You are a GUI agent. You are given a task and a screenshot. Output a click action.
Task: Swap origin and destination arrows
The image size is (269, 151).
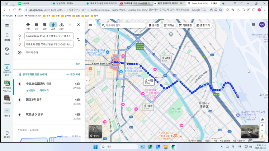coord(79,40)
